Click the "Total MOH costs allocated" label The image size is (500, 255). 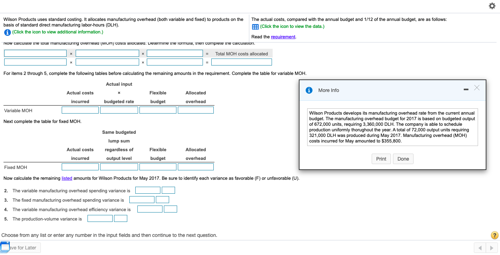click(x=242, y=54)
